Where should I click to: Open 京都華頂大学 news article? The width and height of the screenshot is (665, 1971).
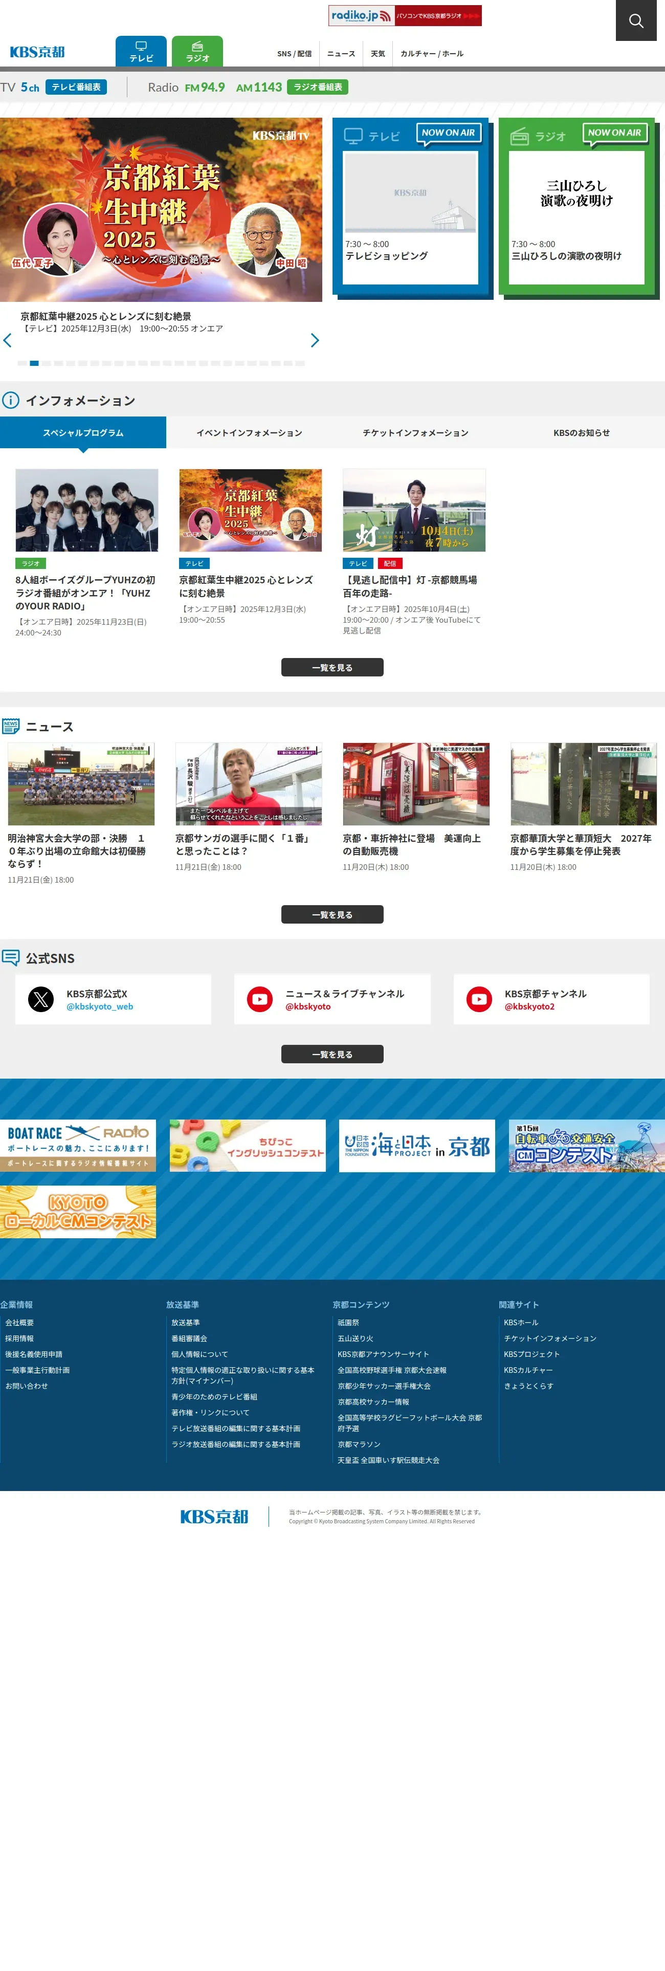click(583, 807)
